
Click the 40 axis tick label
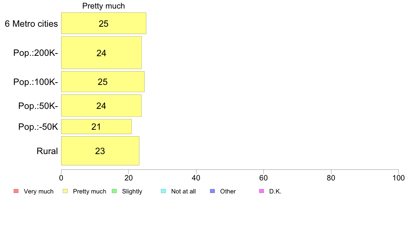196,178
